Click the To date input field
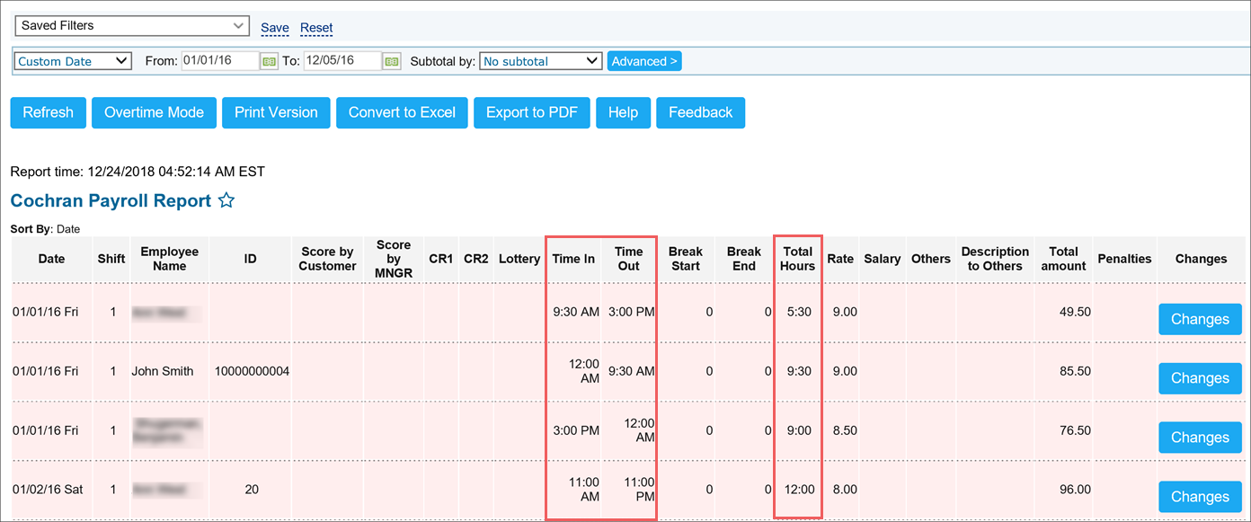 (342, 61)
